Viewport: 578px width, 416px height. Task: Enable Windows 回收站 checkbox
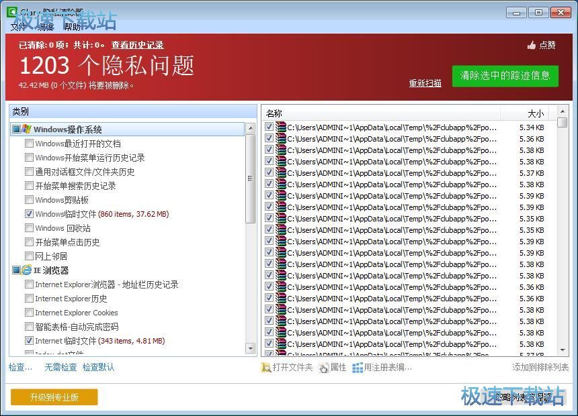29,228
